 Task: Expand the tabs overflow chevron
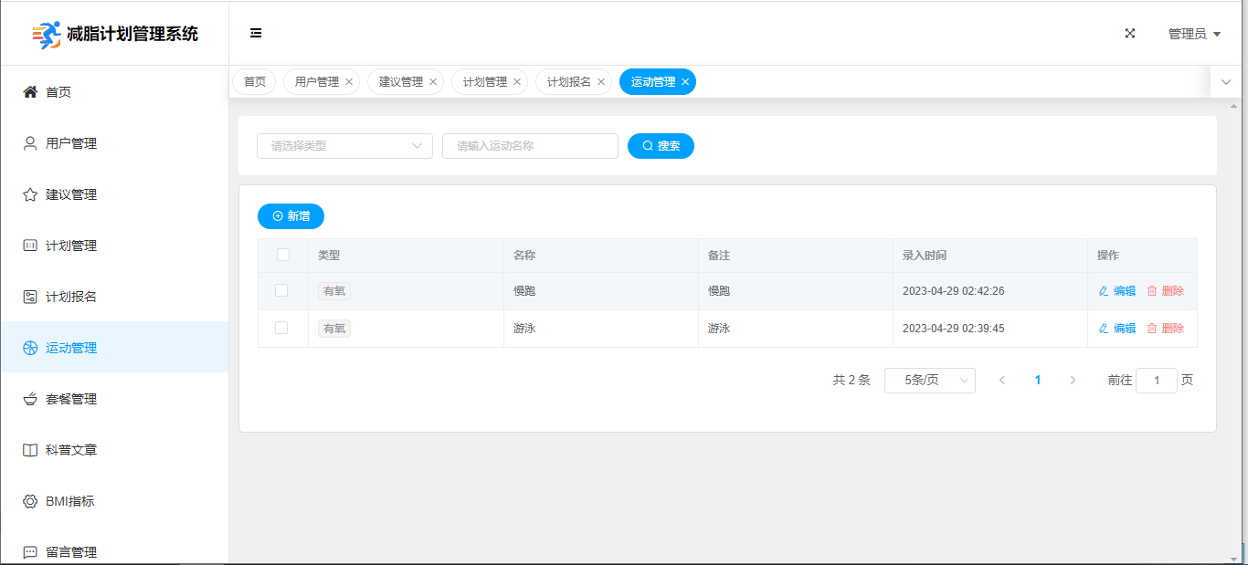(x=1226, y=82)
